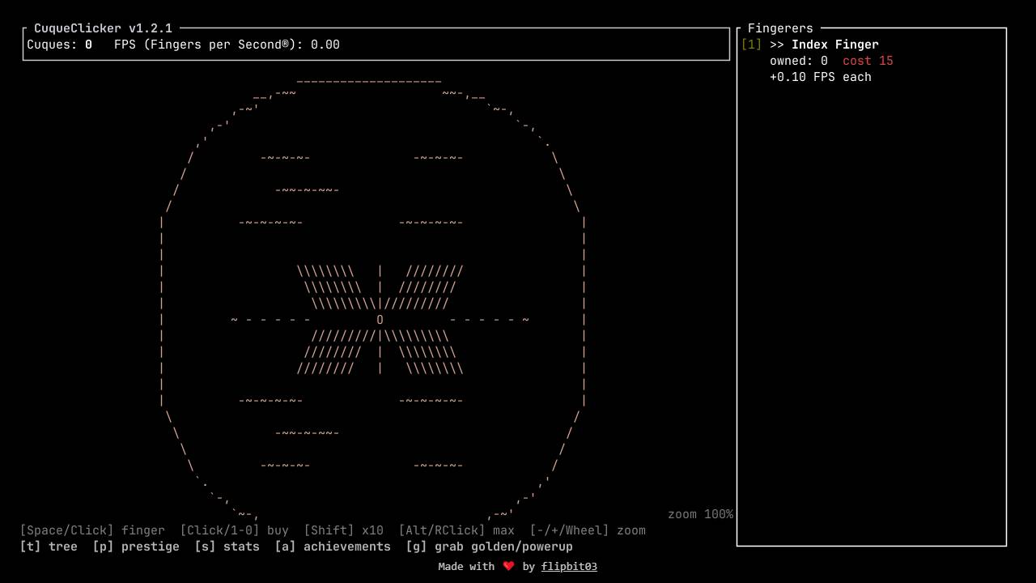Open the [s] stats screen

click(x=227, y=547)
